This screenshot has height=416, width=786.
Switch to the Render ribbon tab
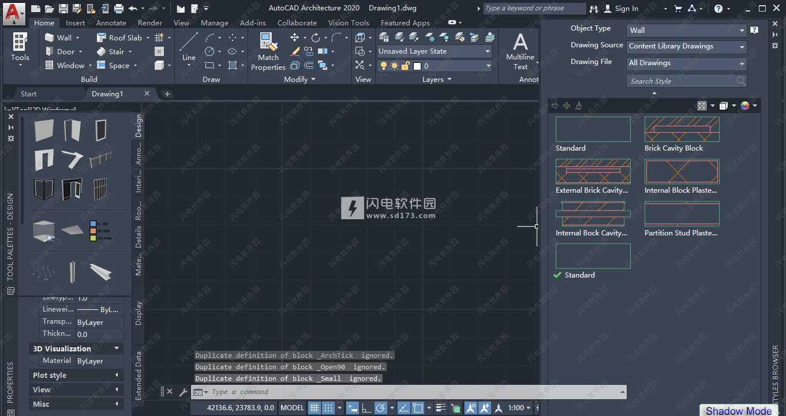point(150,23)
